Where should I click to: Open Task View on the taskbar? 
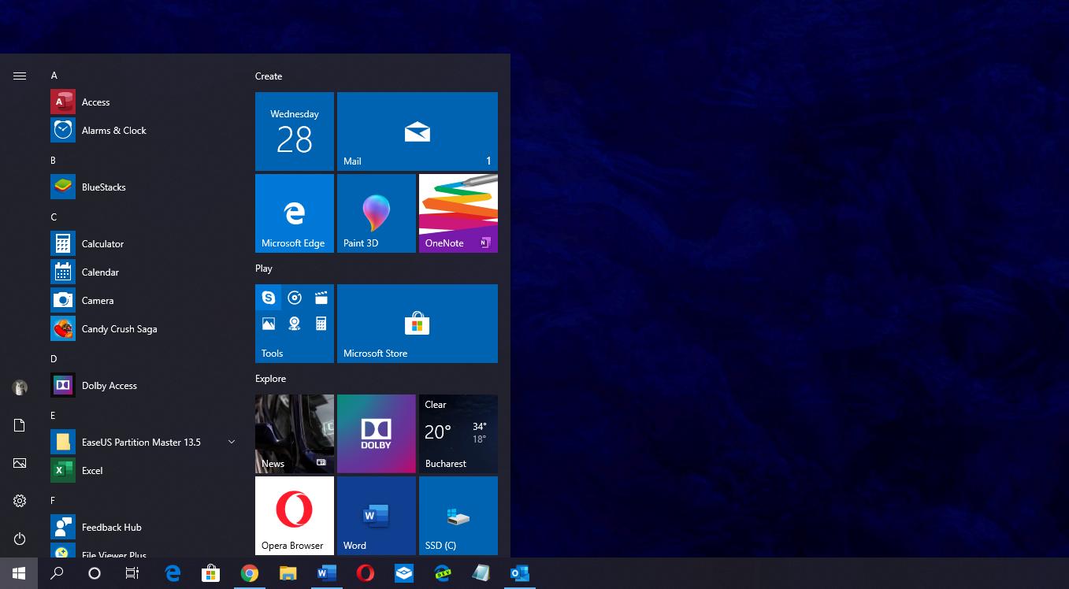click(132, 573)
